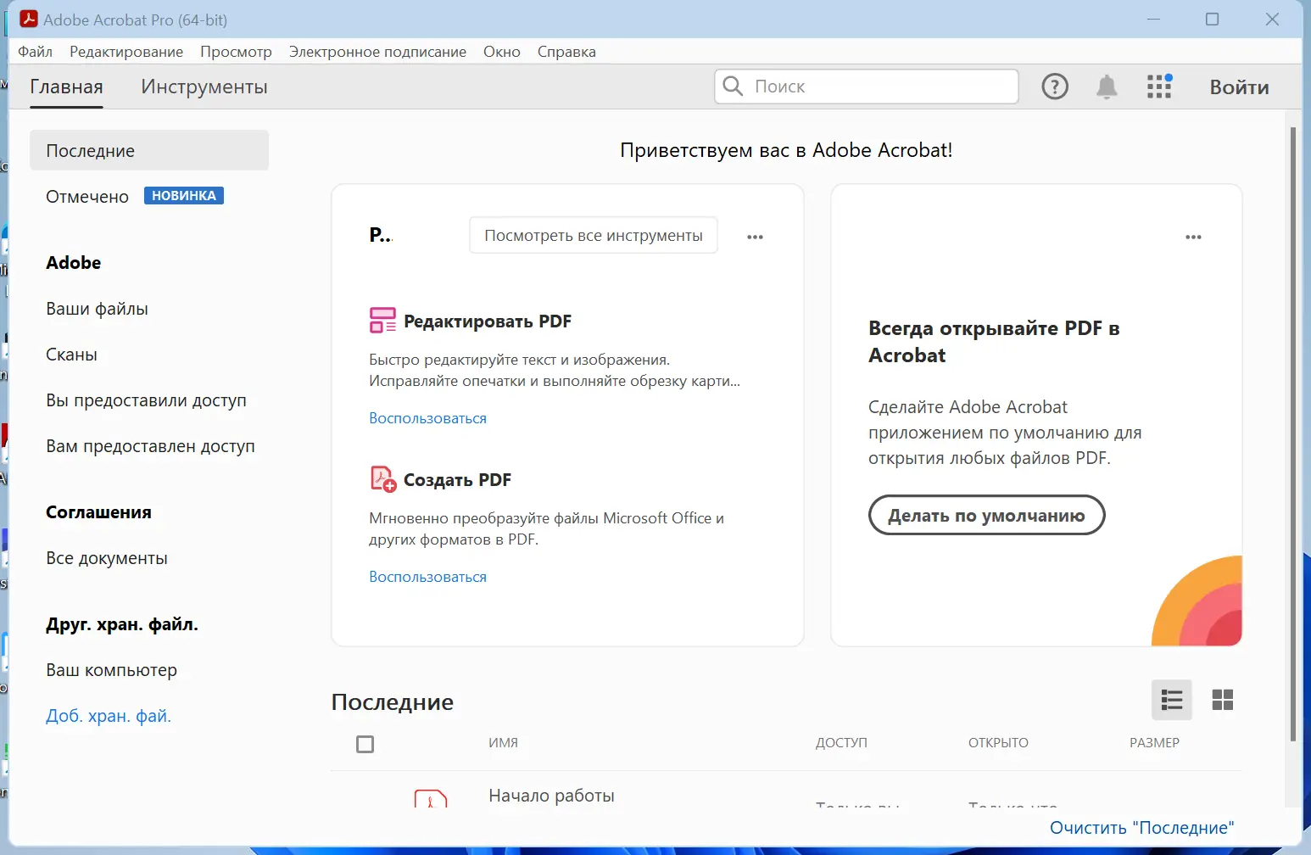The height and width of the screenshot is (855, 1311).
Task: Switch to the Инструменты tab
Action: pos(204,87)
